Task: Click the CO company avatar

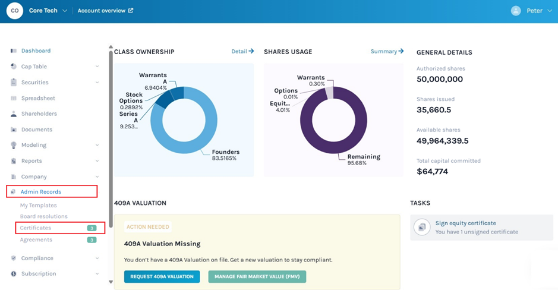Action: point(14,11)
